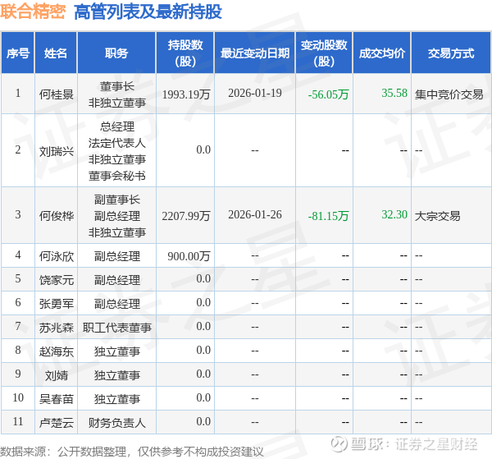Click the 集中竞价交易 trade method cell
The height and width of the screenshot is (459, 492).
(449, 94)
